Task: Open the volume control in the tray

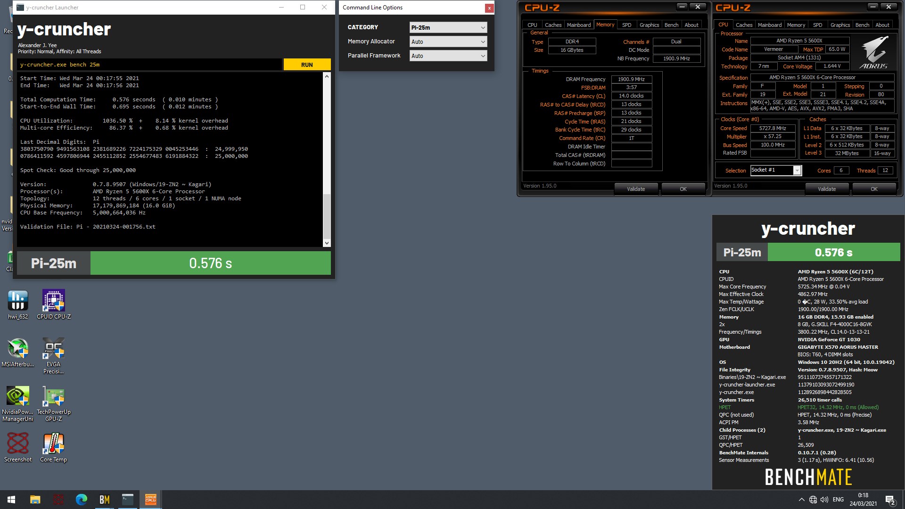Action: [824, 500]
